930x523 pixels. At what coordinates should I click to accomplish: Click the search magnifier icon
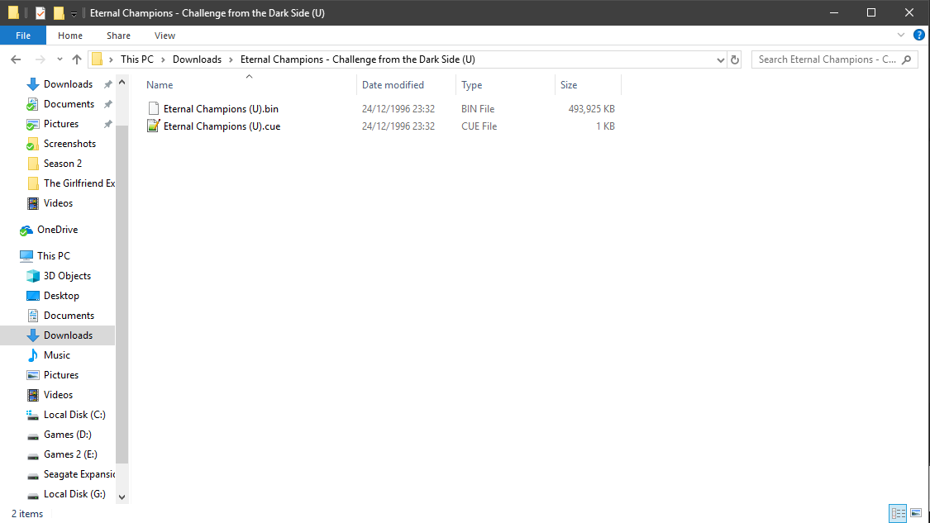click(906, 59)
